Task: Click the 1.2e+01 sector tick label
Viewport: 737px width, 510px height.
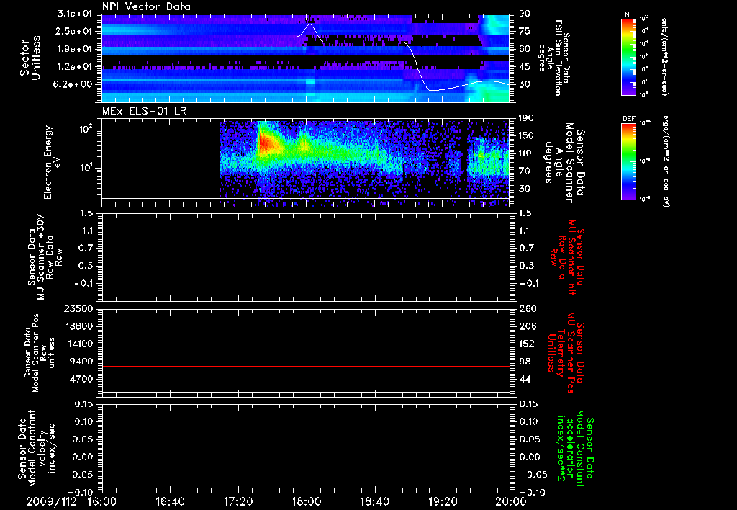Action: click(x=75, y=67)
